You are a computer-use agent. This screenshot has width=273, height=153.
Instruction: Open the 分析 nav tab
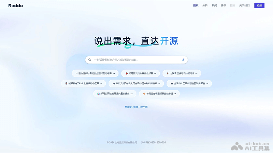(205, 5)
